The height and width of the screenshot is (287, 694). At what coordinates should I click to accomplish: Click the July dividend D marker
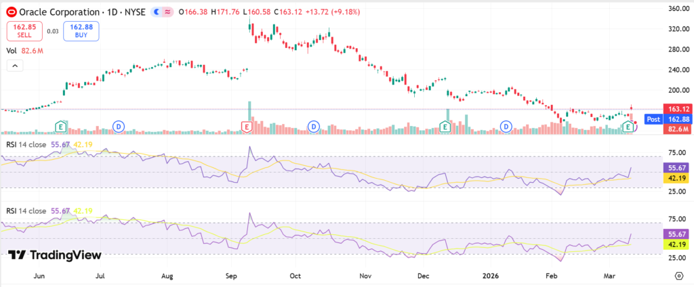point(119,127)
